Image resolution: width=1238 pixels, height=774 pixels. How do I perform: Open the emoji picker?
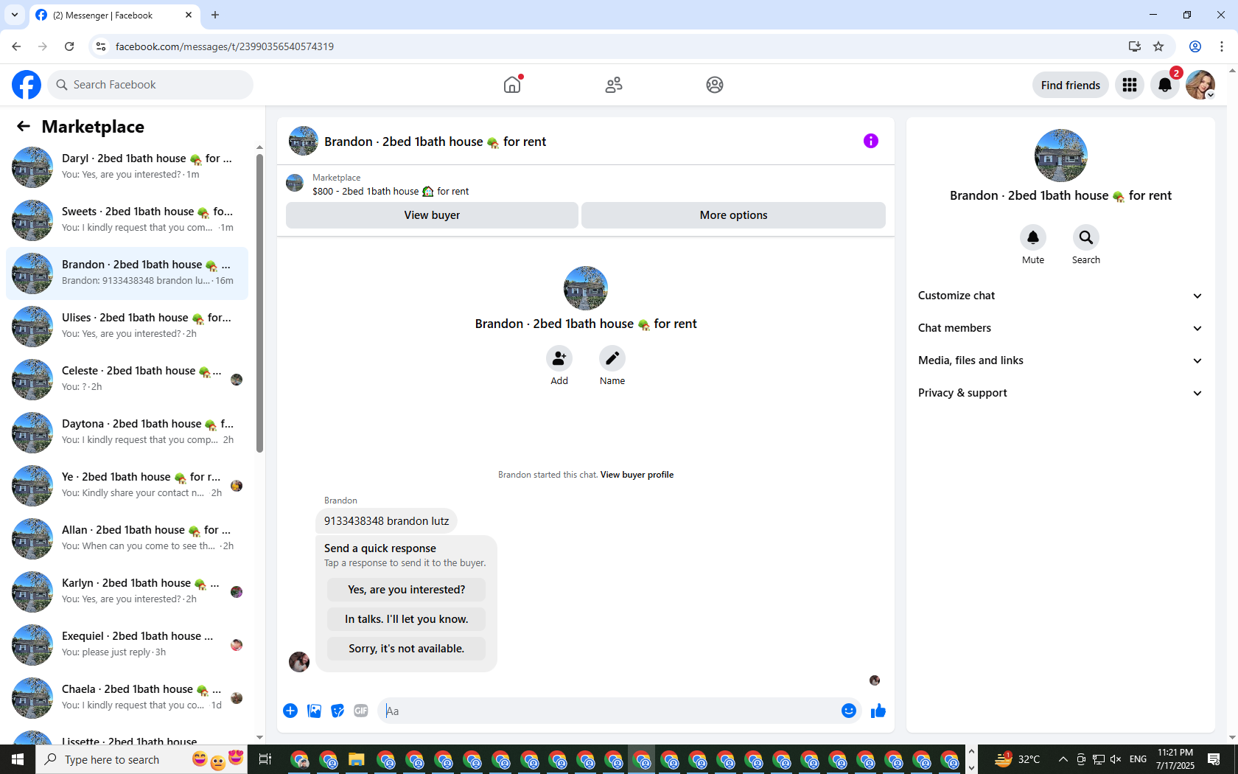pyautogui.click(x=849, y=711)
